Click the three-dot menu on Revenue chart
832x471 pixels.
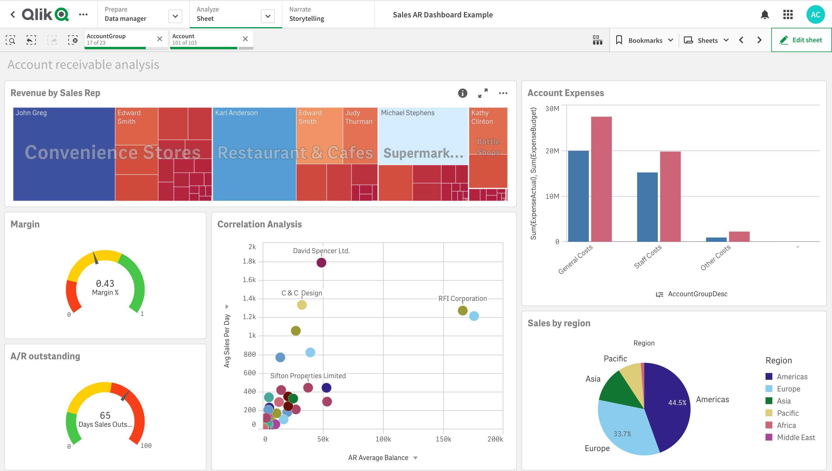502,93
